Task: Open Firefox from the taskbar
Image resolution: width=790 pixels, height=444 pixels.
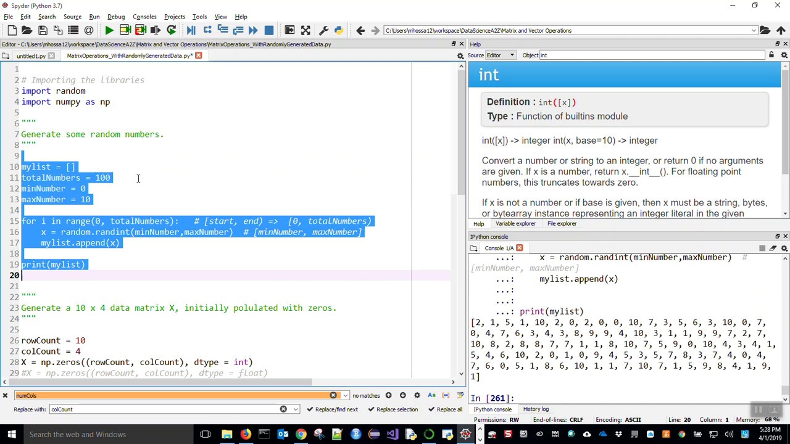Action: point(245,434)
